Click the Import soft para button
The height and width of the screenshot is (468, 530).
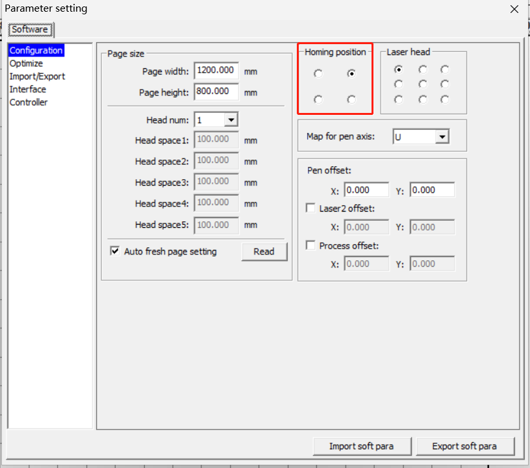[x=362, y=447]
